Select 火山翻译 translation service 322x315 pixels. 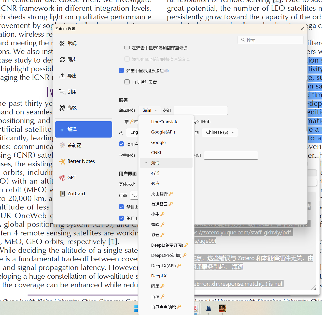coord(166,194)
